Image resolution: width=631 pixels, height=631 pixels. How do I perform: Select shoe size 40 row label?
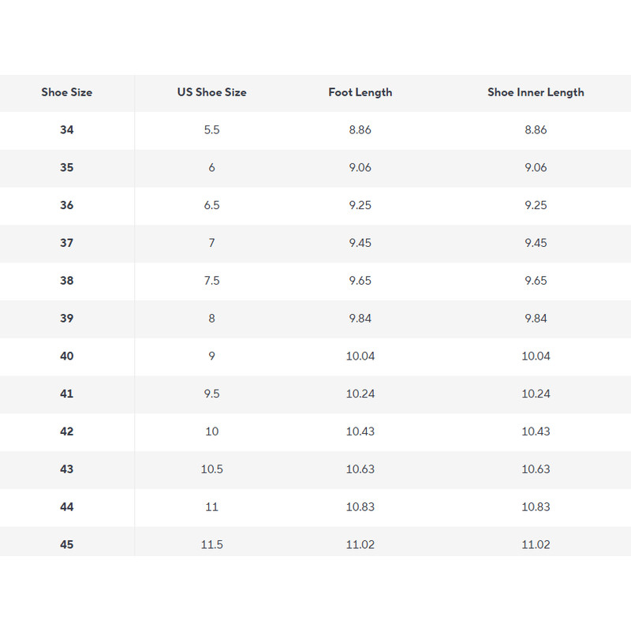pos(67,357)
